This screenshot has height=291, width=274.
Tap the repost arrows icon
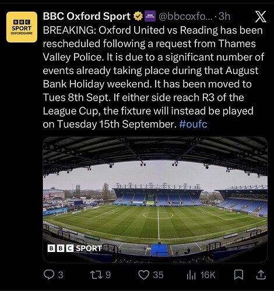click(x=97, y=275)
